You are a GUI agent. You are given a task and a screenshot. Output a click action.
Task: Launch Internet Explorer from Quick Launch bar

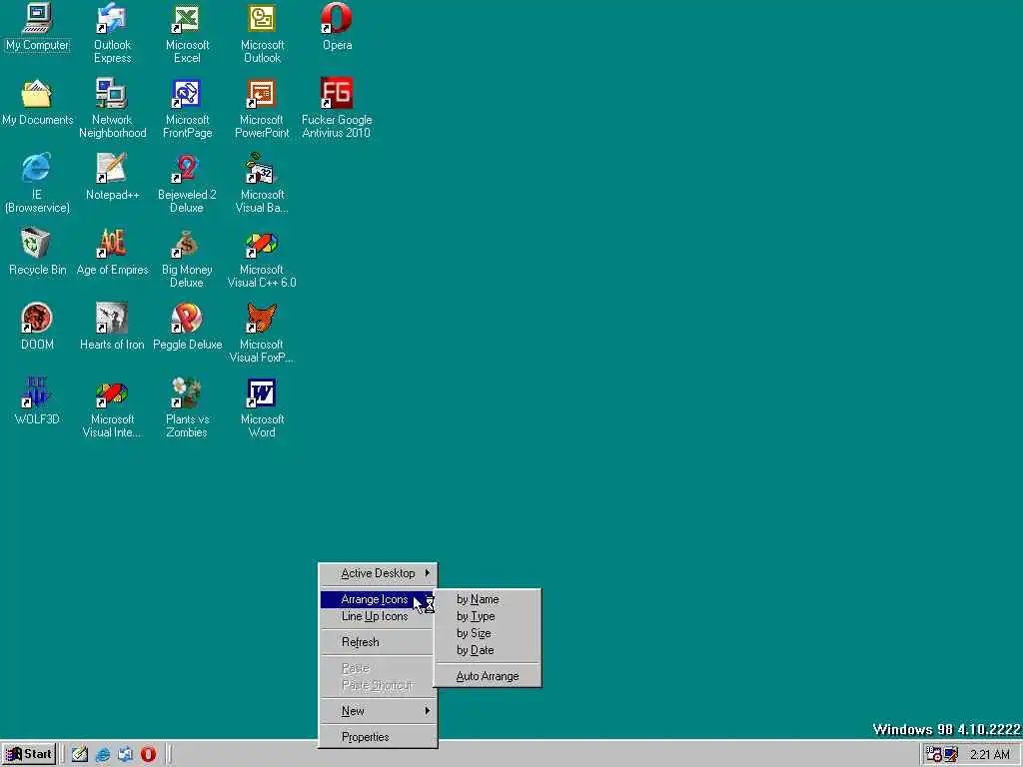pos(103,754)
